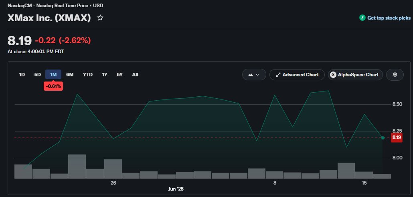Image resolution: width=413 pixels, height=197 pixels.
Task: Select the 5D time range
Action: click(38, 75)
